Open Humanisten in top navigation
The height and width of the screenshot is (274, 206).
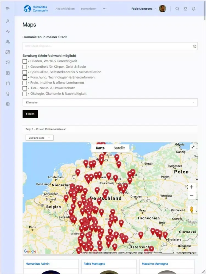(89, 9)
